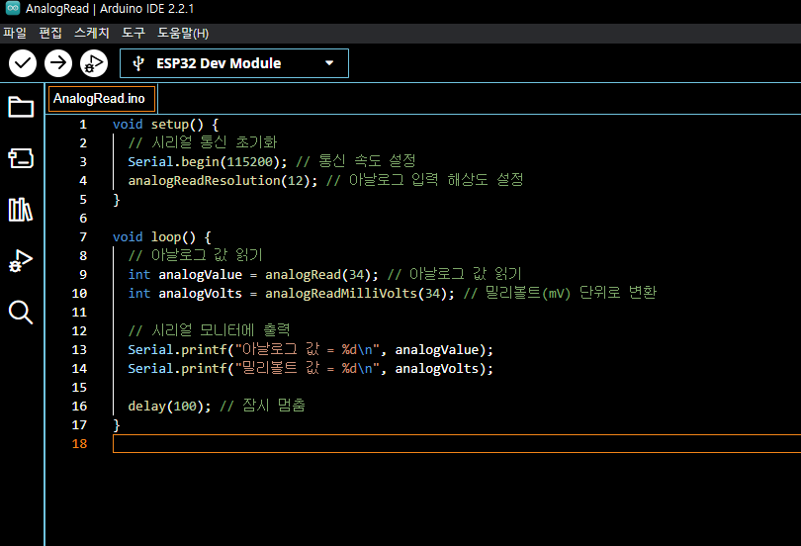
Task: Open the ESP32 Dev Module board dropdown
Action: (234, 63)
